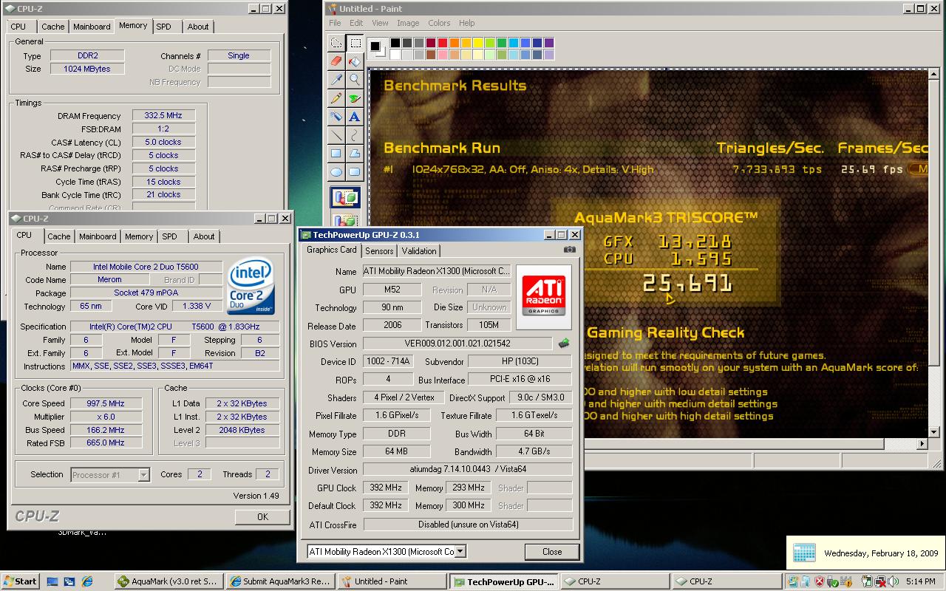Select the Text tool in Paint
This screenshot has width=946, height=591.
click(x=355, y=117)
